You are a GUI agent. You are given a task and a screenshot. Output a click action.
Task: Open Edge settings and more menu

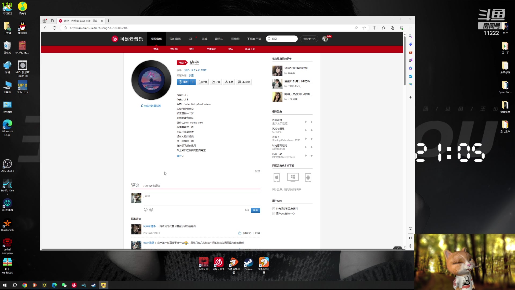410,28
